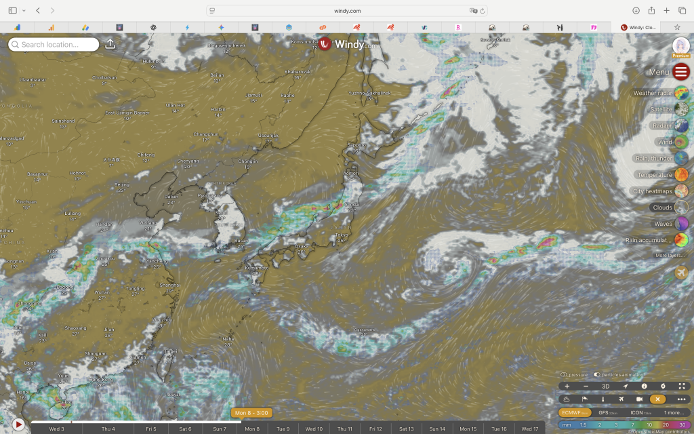
Task: Switch to the ICON model
Action: (640, 412)
